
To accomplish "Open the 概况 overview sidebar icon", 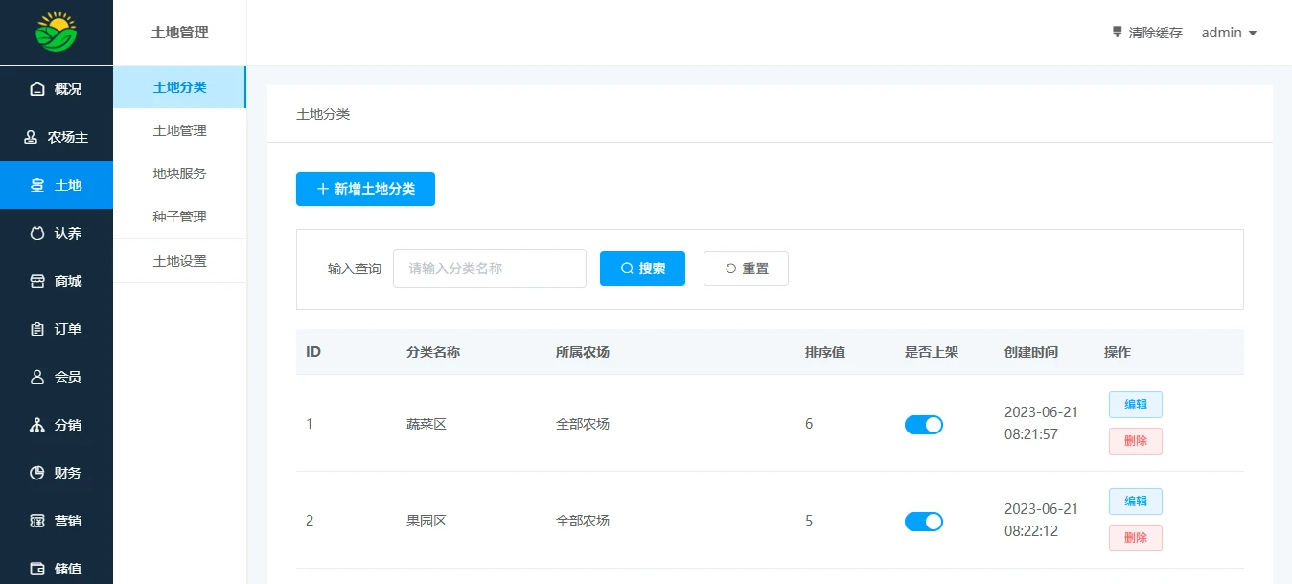I will (37, 89).
